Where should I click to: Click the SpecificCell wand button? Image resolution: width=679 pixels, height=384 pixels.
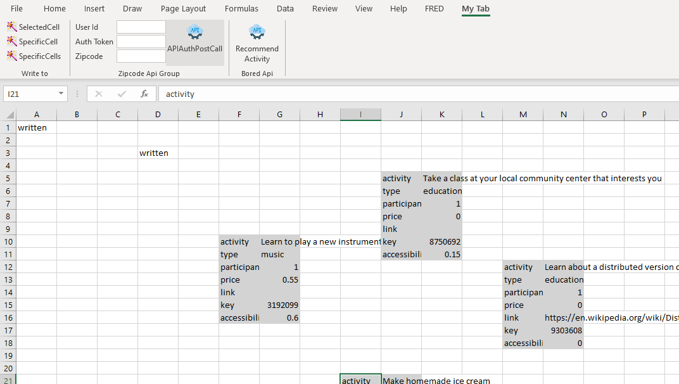32,42
